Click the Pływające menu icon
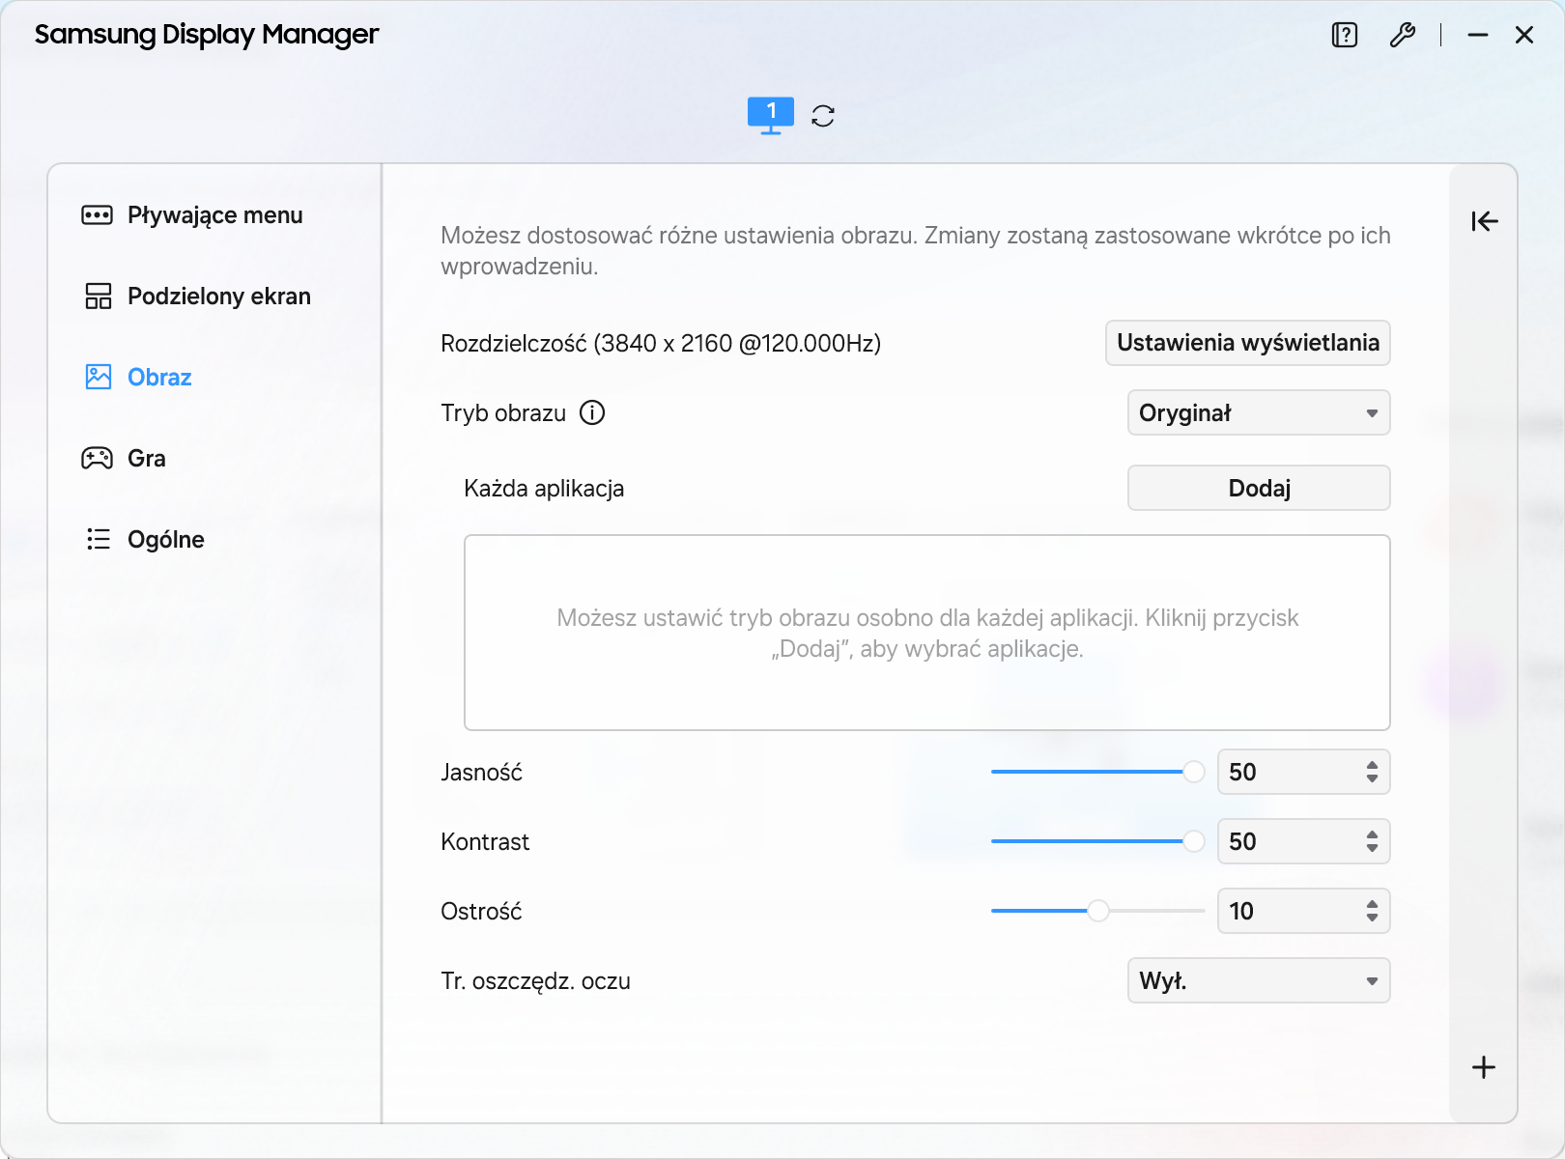This screenshot has height=1159, width=1565. click(x=97, y=214)
